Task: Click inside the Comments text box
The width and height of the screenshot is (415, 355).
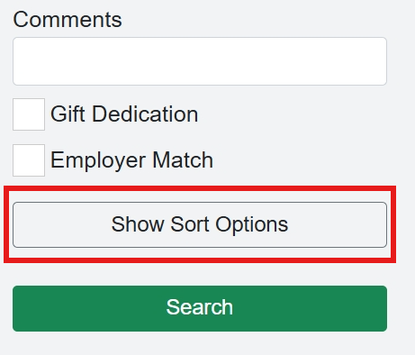Action: pyautogui.click(x=200, y=61)
